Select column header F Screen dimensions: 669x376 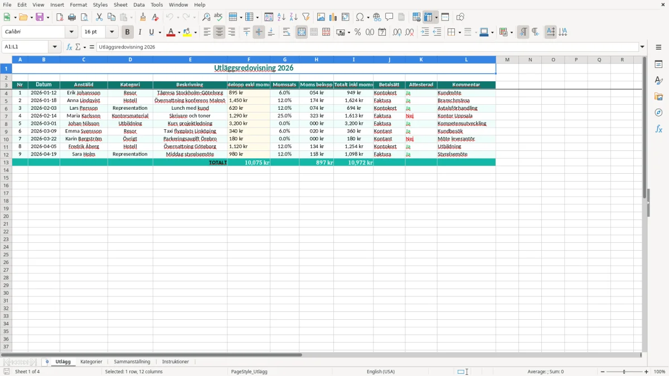click(249, 60)
